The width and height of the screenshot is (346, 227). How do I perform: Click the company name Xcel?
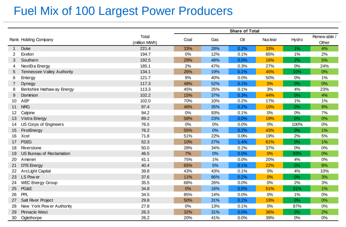(x=25, y=136)
